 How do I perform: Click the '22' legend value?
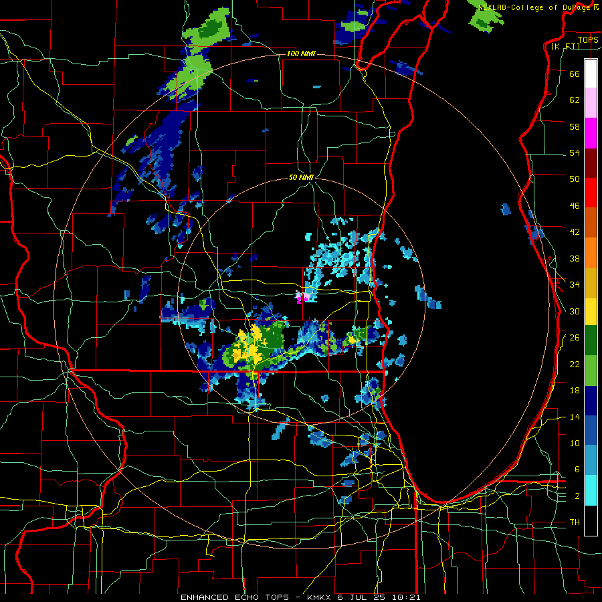tap(575, 364)
